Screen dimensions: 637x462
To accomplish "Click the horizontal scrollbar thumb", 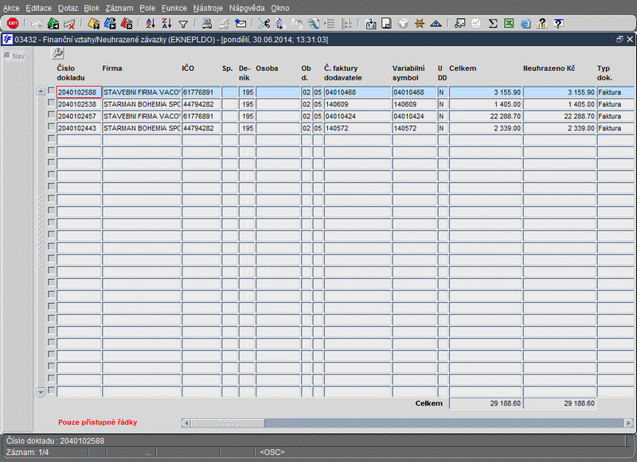I will (x=228, y=423).
